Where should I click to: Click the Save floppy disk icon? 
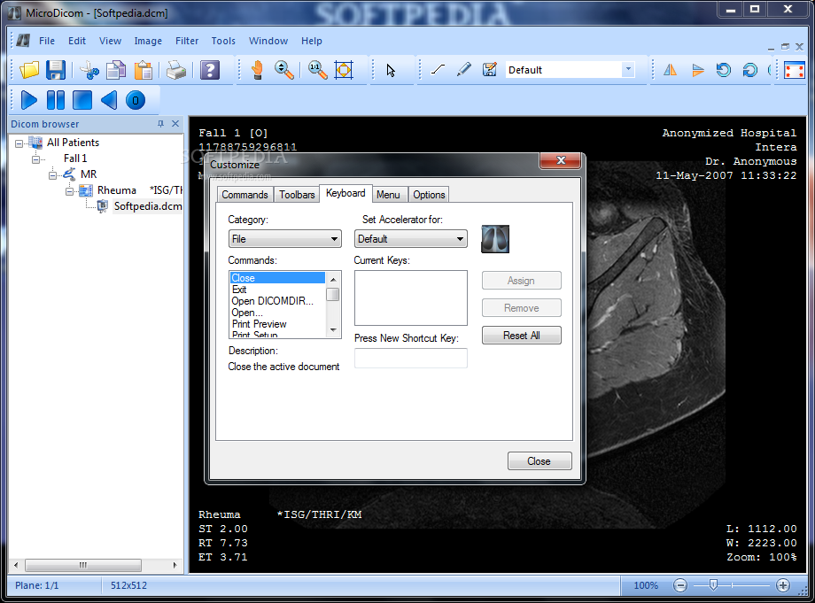tap(56, 70)
